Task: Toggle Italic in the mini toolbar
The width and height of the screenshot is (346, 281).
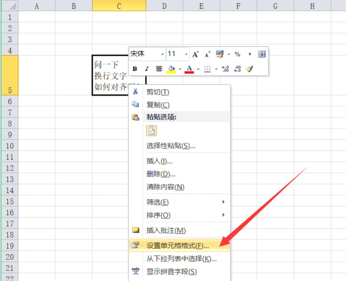Action: click(147, 69)
